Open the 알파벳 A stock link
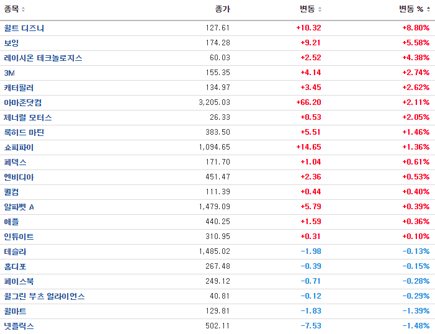This screenshot has height=334, width=435. 19,207
